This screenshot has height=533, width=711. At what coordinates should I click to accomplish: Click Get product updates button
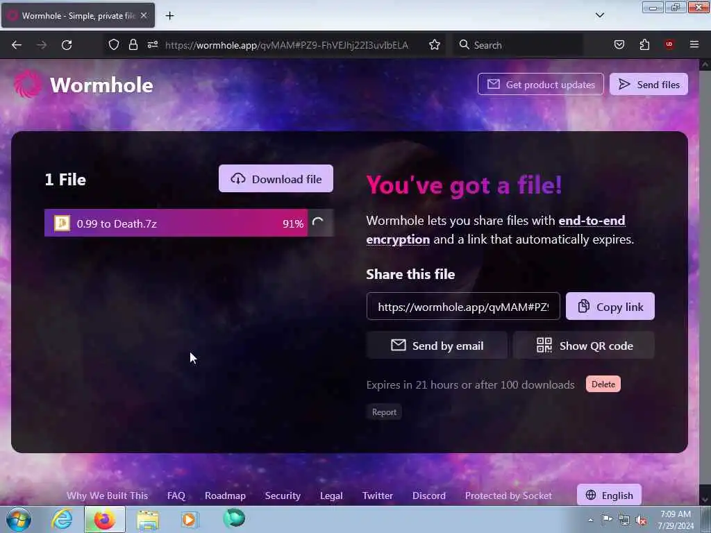pos(540,84)
